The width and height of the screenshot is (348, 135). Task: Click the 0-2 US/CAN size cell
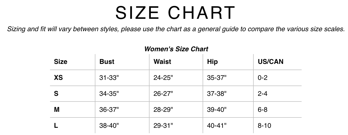tap(262, 78)
